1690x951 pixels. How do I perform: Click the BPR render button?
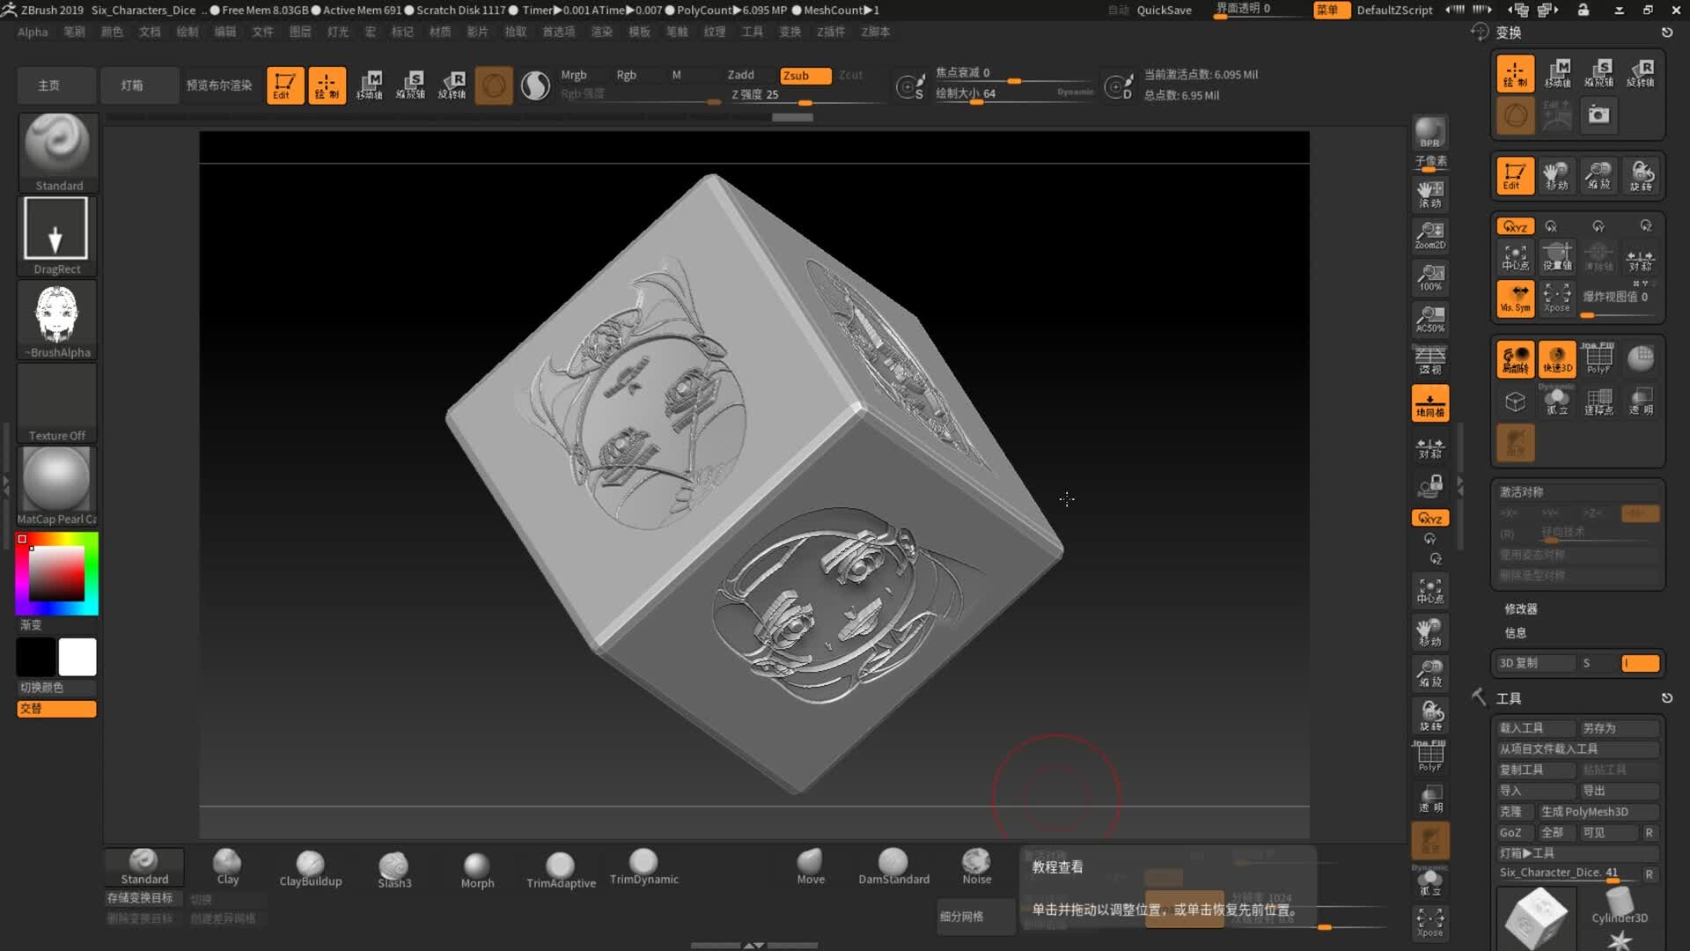(1429, 133)
